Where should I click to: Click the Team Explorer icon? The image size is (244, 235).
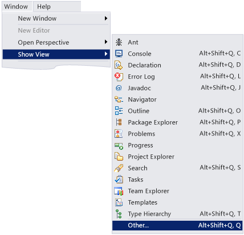click(x=119, y=191)
